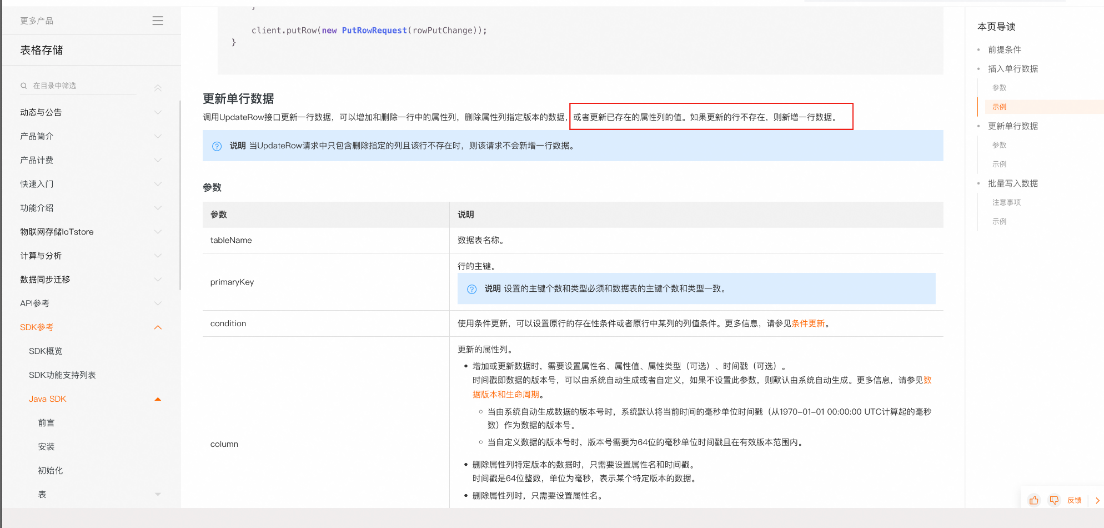Collapse the Java SDK subtree
Image resolution: width=1104 pixels, height=528 pixels.
158,399
